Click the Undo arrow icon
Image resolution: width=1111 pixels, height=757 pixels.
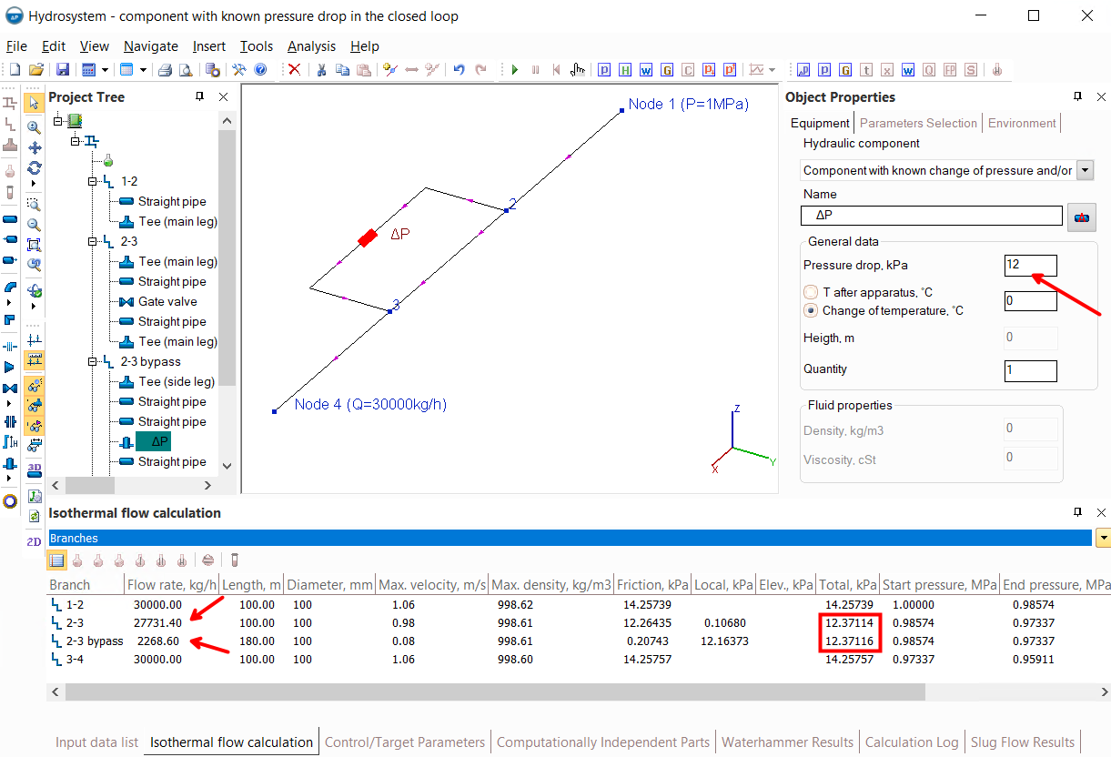[x=459, y=69]
